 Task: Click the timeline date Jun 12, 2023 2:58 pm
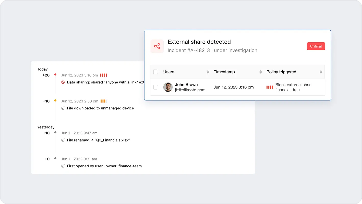pos(80,101)
